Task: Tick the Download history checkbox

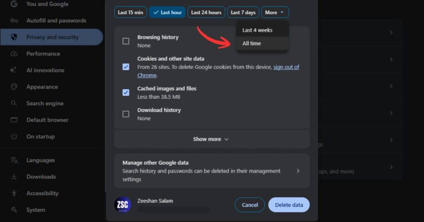Action: click(126, 114)
